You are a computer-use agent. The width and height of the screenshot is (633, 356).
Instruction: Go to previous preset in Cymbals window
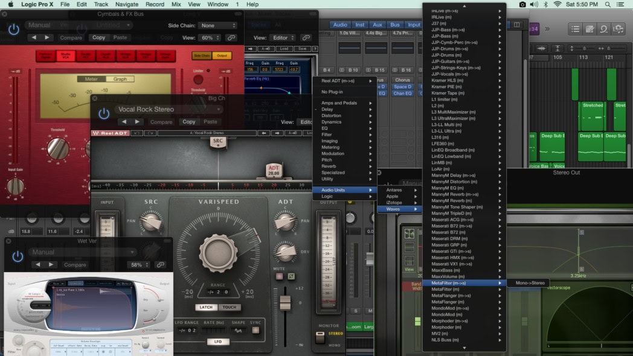click(34, 37)
